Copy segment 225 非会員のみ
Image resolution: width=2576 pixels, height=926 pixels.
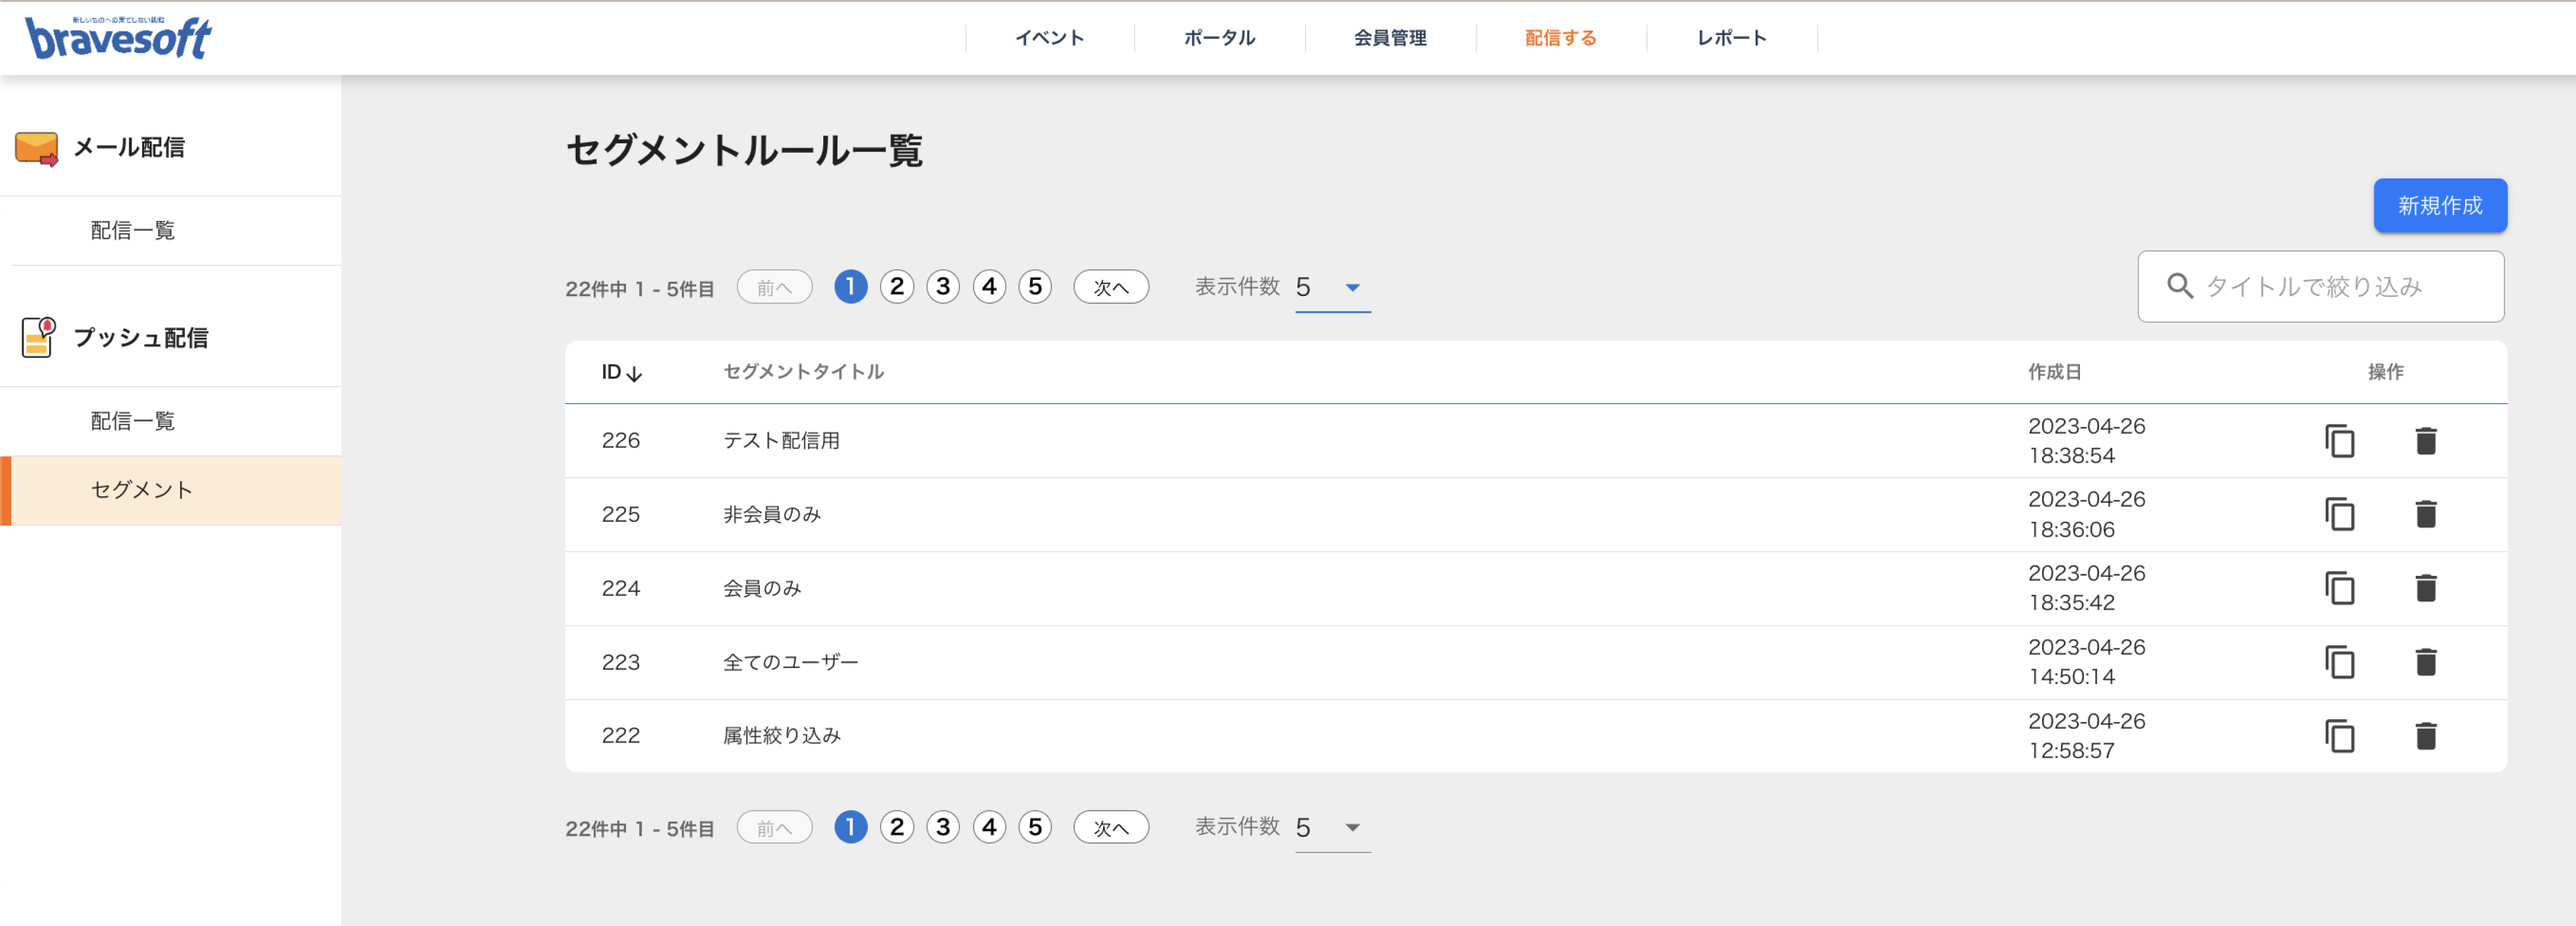point(2339,514)
